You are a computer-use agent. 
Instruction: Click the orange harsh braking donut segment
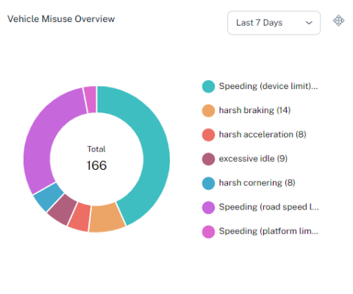(107, 218)
